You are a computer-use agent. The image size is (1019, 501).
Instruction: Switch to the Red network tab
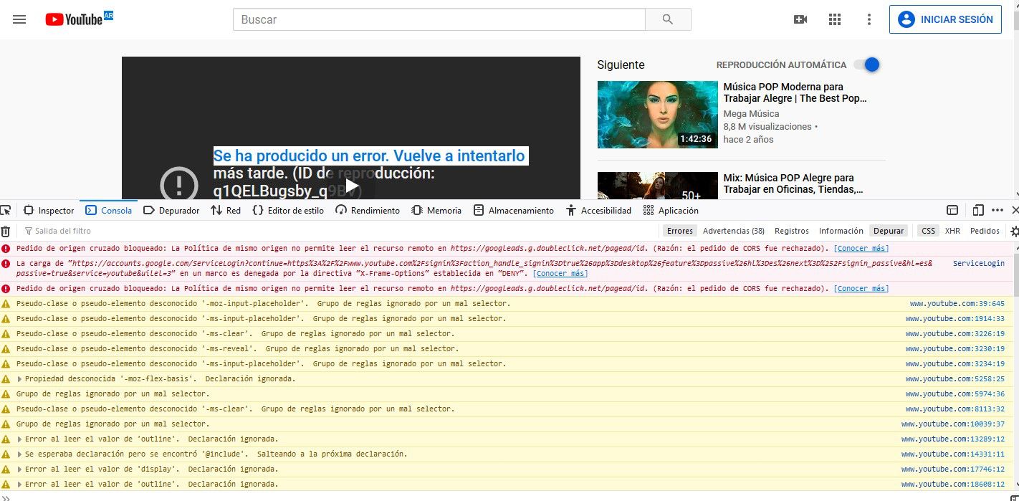coord(226,210)
